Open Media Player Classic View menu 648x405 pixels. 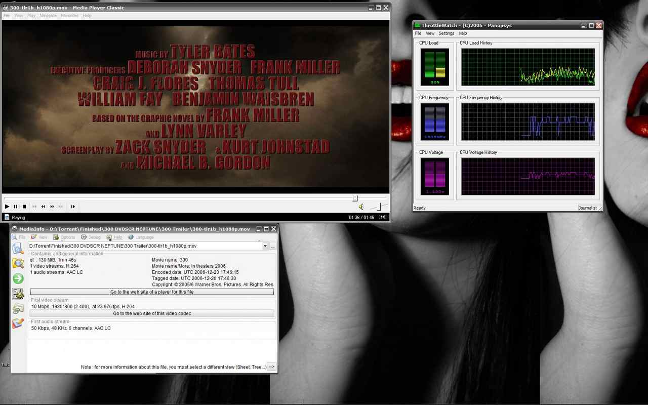point(19,16)
